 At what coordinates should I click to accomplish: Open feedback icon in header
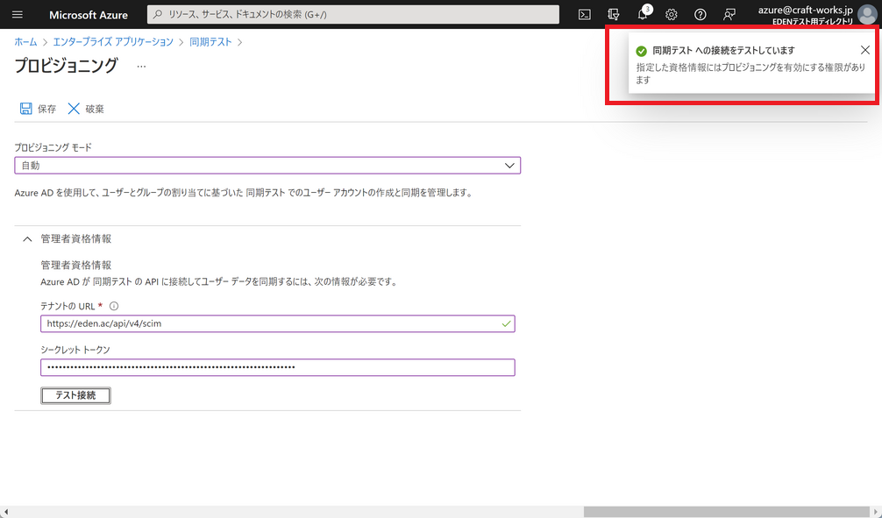point(729,15)
